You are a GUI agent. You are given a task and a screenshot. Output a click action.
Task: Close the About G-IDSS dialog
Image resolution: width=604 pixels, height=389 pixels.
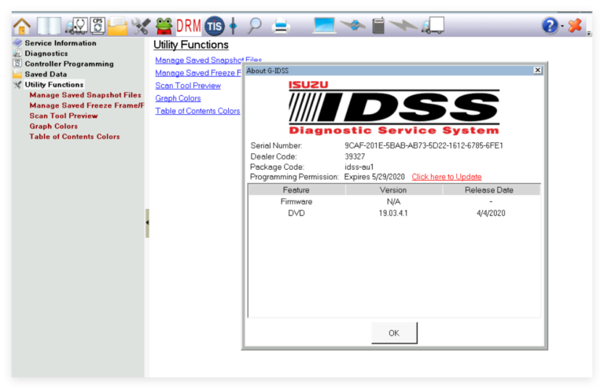pos(538,70)
